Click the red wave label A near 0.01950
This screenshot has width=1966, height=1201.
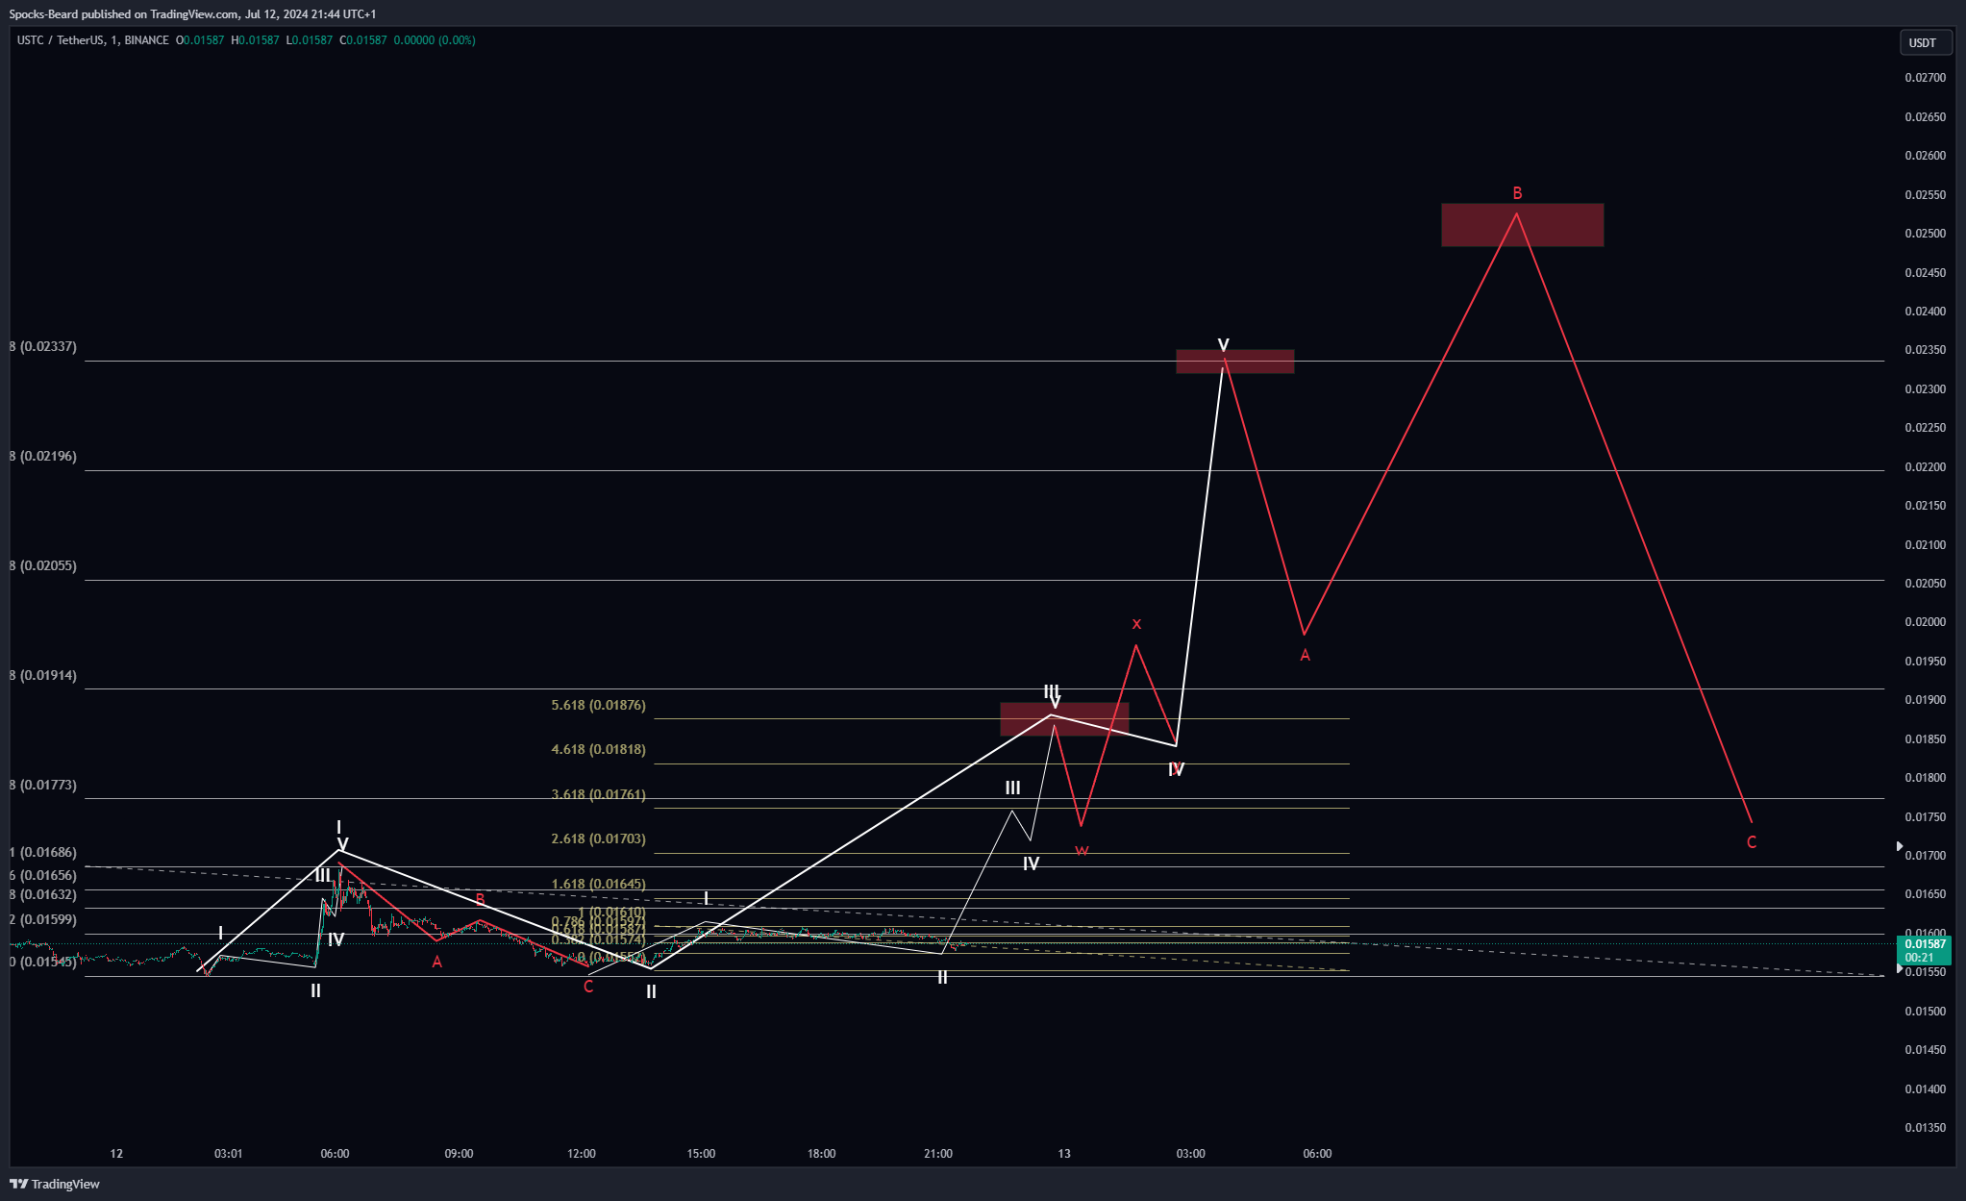point(1305,656)
